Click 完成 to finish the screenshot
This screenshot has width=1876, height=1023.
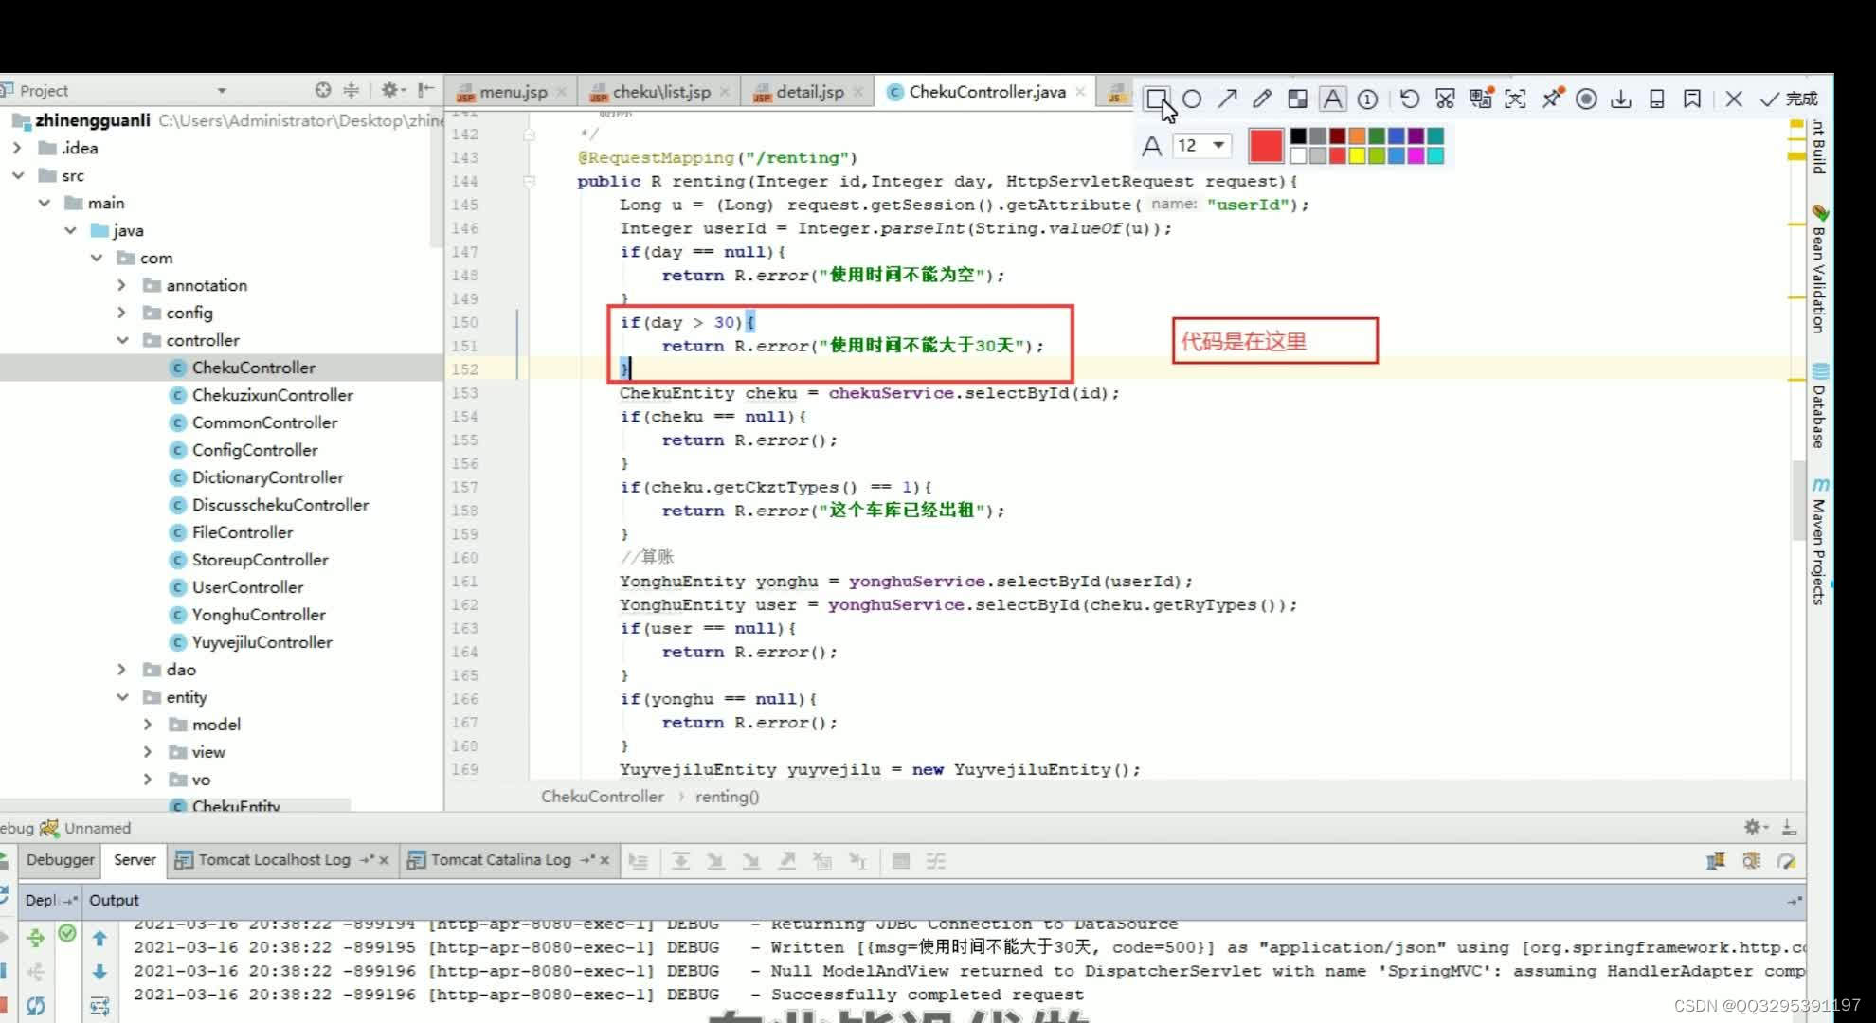click(x=1789, y=99)
